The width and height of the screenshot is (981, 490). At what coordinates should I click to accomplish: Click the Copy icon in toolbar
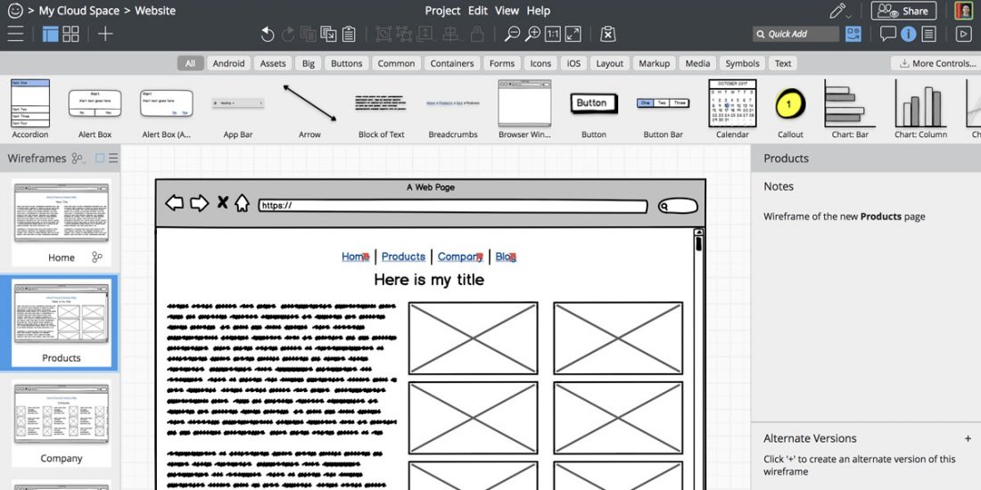tap(328, 34)
